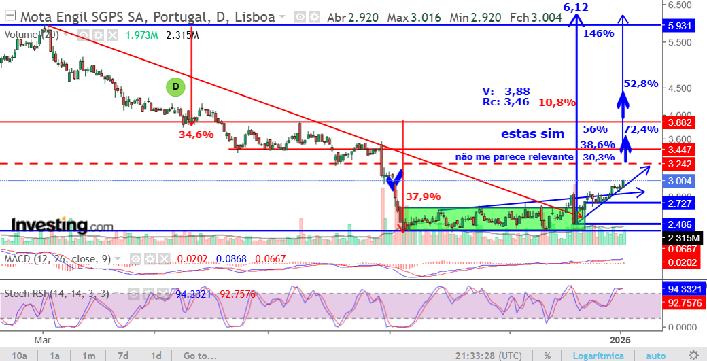707x361 pixels.
Task: Toggle visibility eye of Mota Engil series
Action: tap(299, 17)
